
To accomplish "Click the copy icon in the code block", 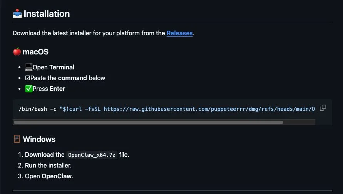I will [x=323, y=108].
